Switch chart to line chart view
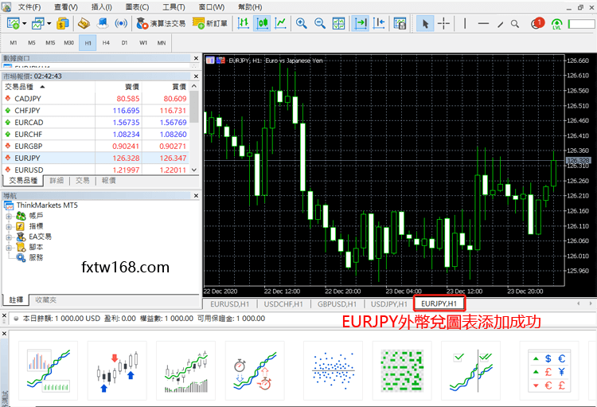The width and height of the screenshot is (597, 407). click(x=280, y=24)
